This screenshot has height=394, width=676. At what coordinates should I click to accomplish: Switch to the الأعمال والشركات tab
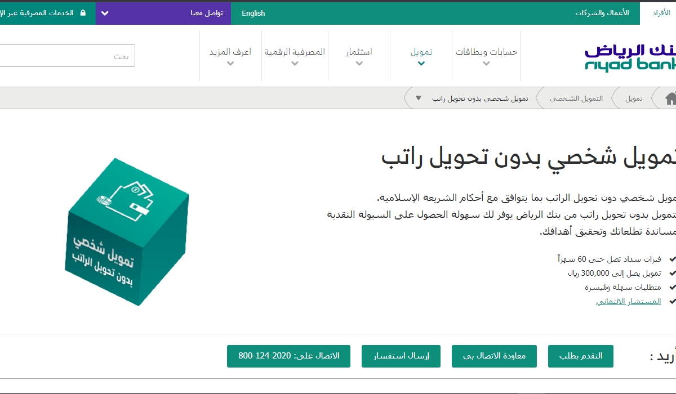click(x=602, y=13)
